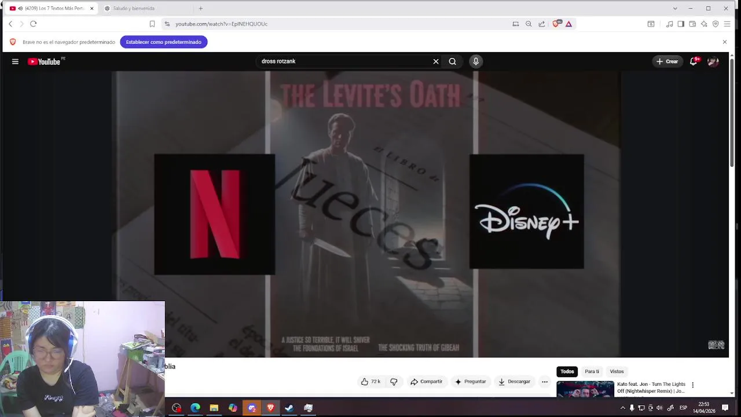This screenshot has height=417, width=741.
Task: Open the Brave Leo AI sparkle icon
Action: pyautogui.click(x=704, y=24)
